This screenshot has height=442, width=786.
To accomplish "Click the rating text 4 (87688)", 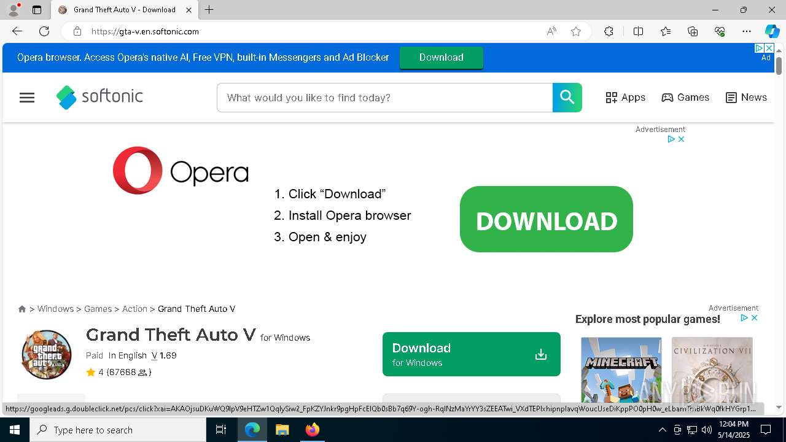I will 125,372.
